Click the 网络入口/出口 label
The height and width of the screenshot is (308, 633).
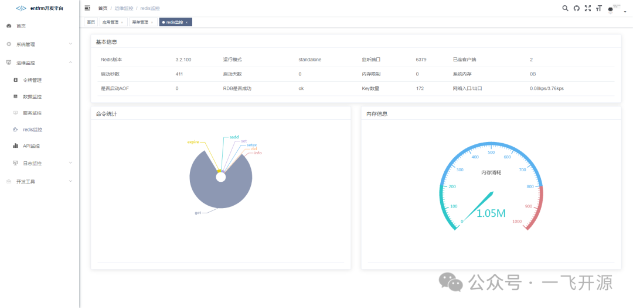coord(468,89)
